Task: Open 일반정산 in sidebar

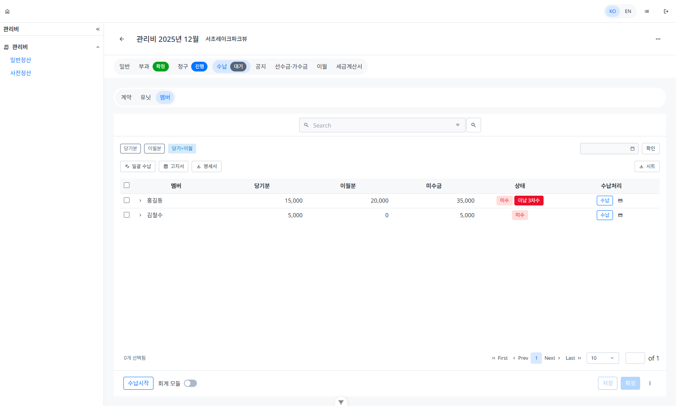Action: pyautogui.click(x=21, y=60)
